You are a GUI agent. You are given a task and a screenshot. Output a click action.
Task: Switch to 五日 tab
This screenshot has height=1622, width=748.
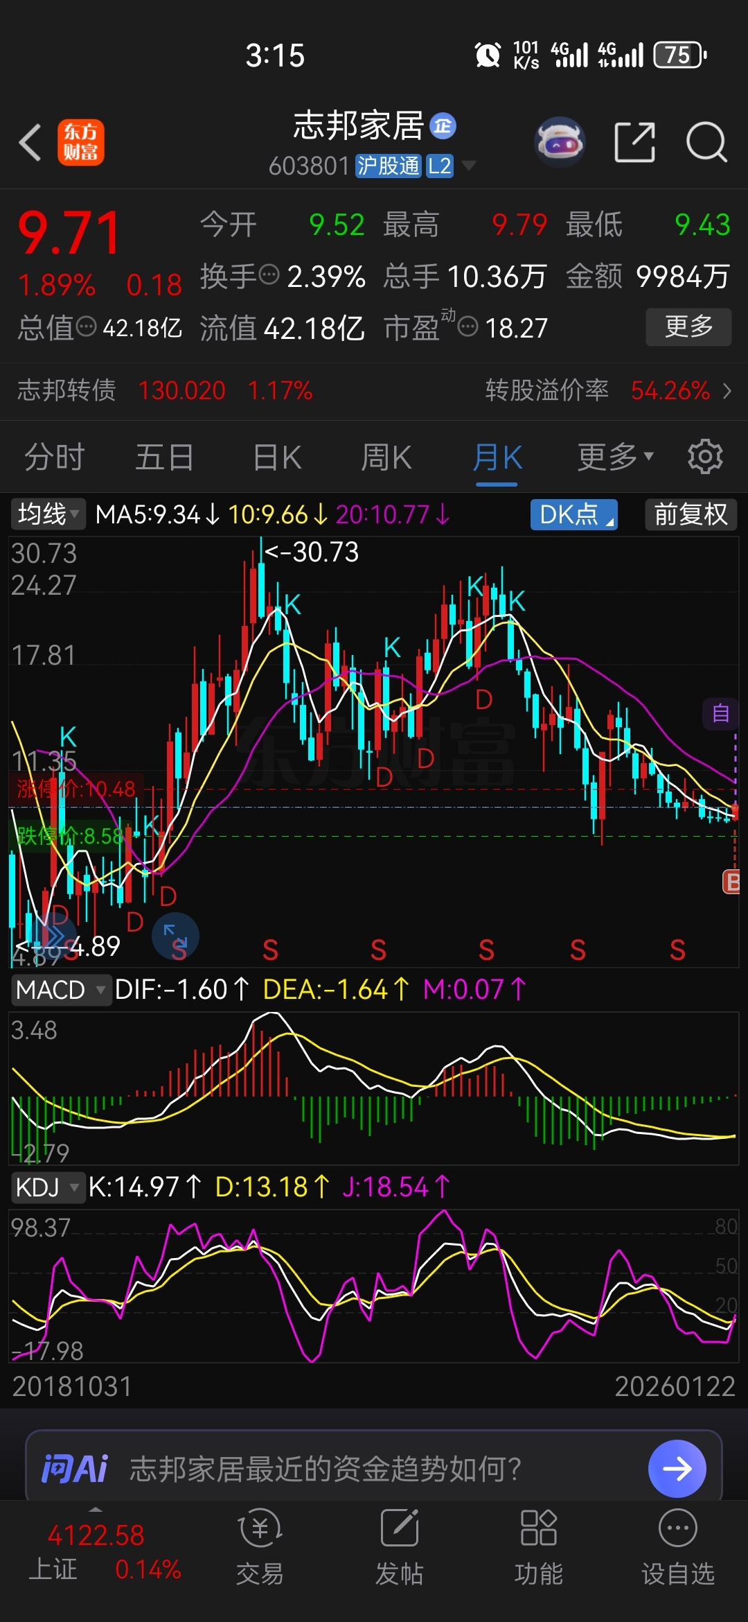[164, 457]
